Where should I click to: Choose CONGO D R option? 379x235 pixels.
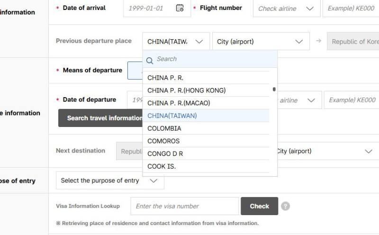coord(165,154)
